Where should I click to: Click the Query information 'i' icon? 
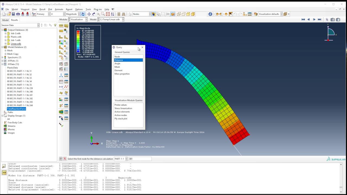click(x=210, y=14)
